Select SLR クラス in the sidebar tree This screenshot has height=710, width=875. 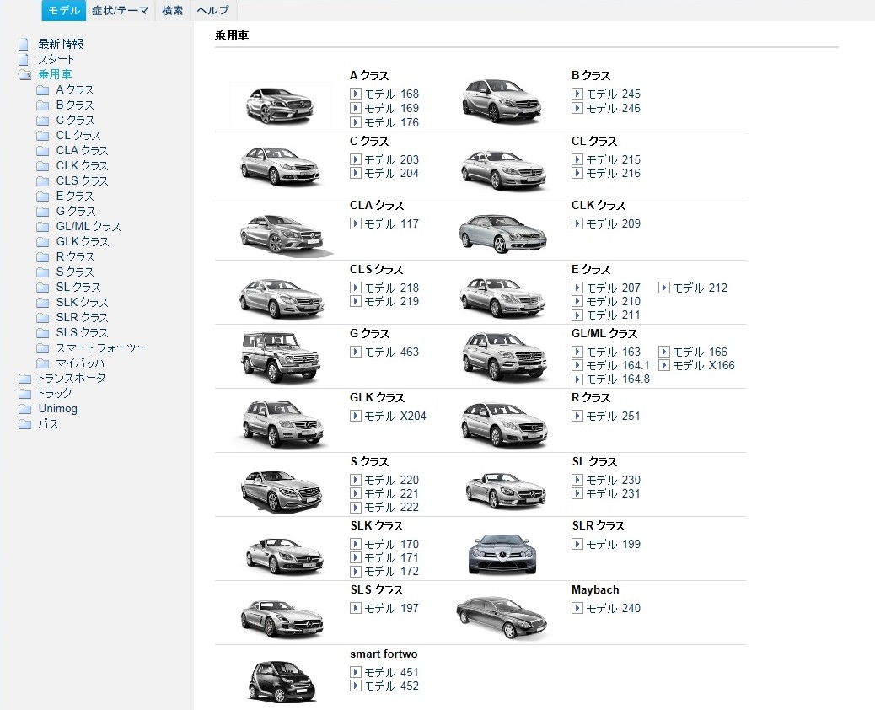click(82, 317)
